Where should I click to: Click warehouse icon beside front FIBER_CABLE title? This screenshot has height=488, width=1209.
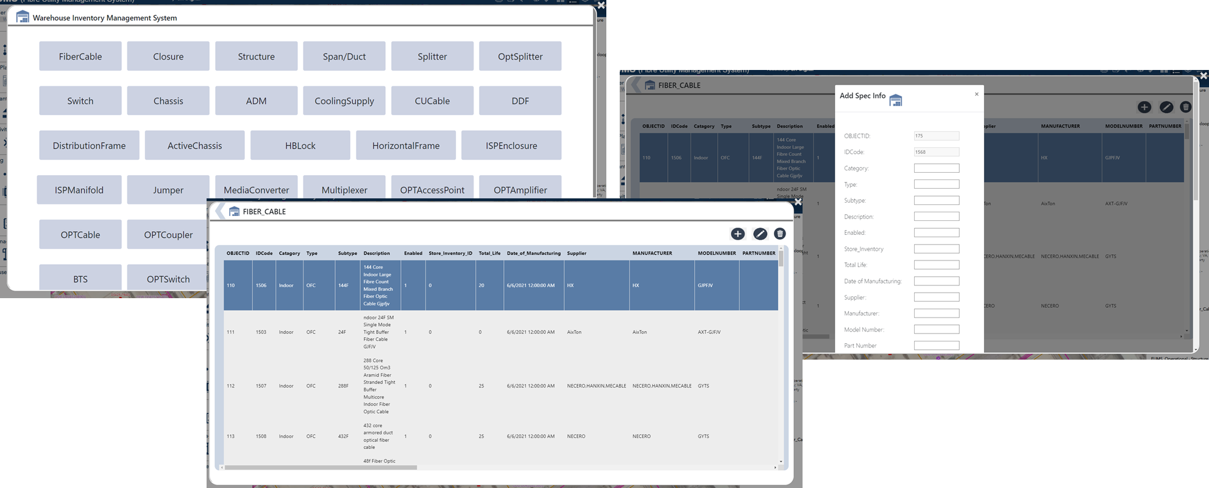pos(234,211)
